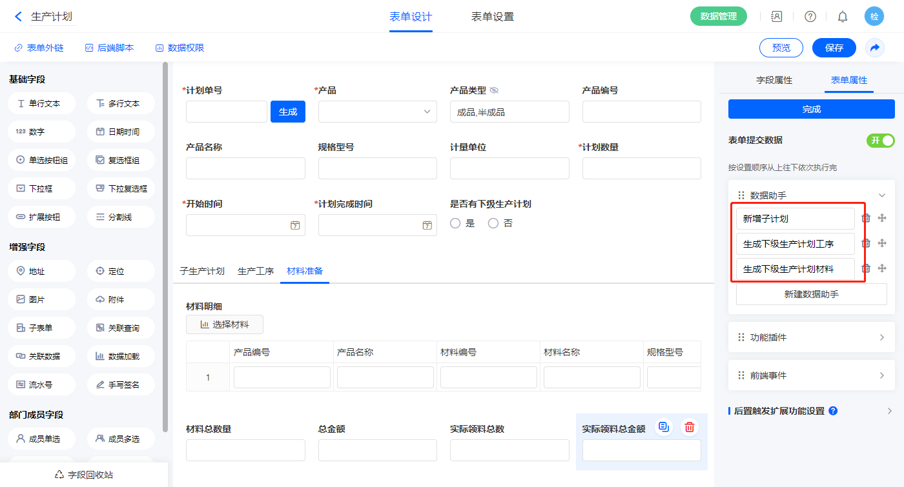Click the back arrow beside 生产计划

click(x=18, y=17)
